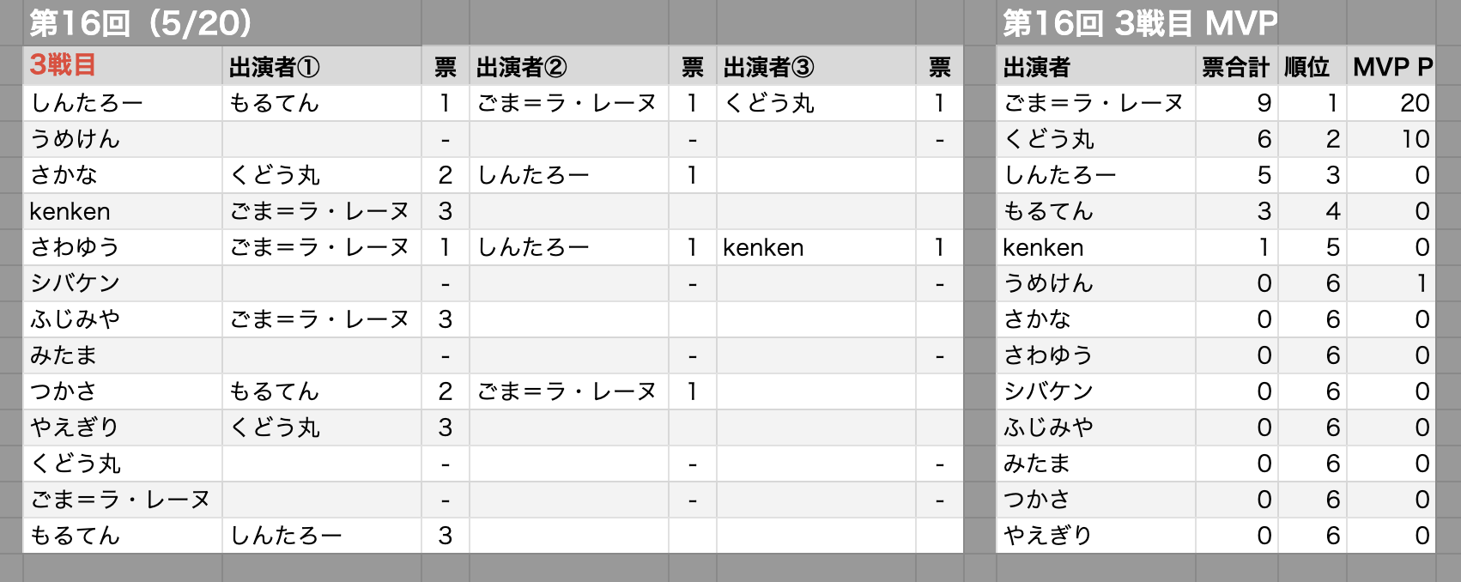Select the シバケン voter row cell
The image size is (1461, 582).
pyautogui.click(x=122, y=283)
